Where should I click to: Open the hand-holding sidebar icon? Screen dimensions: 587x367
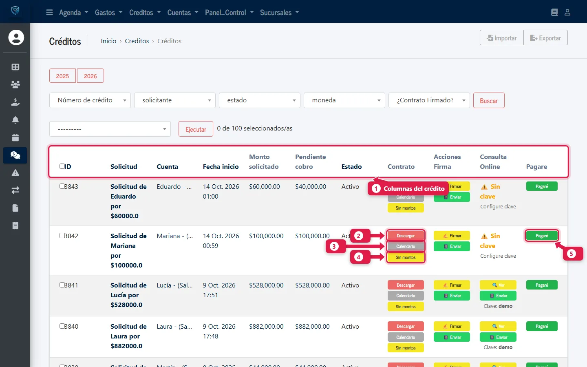[x=15, y=102]
